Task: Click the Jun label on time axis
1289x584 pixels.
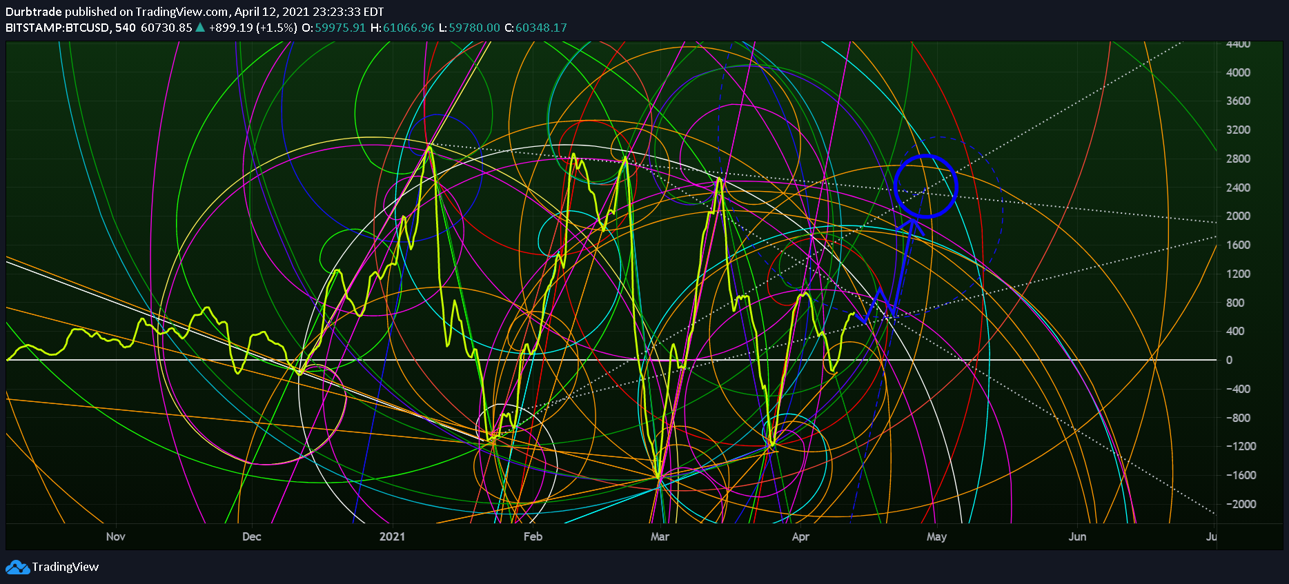Action: [1077, 536]
